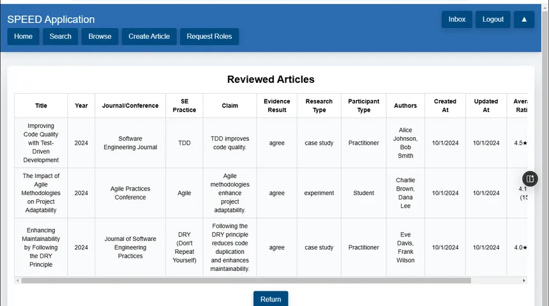Open the Browse page
This screenshot has width=549, height=306.
click(x=100, y=36)
